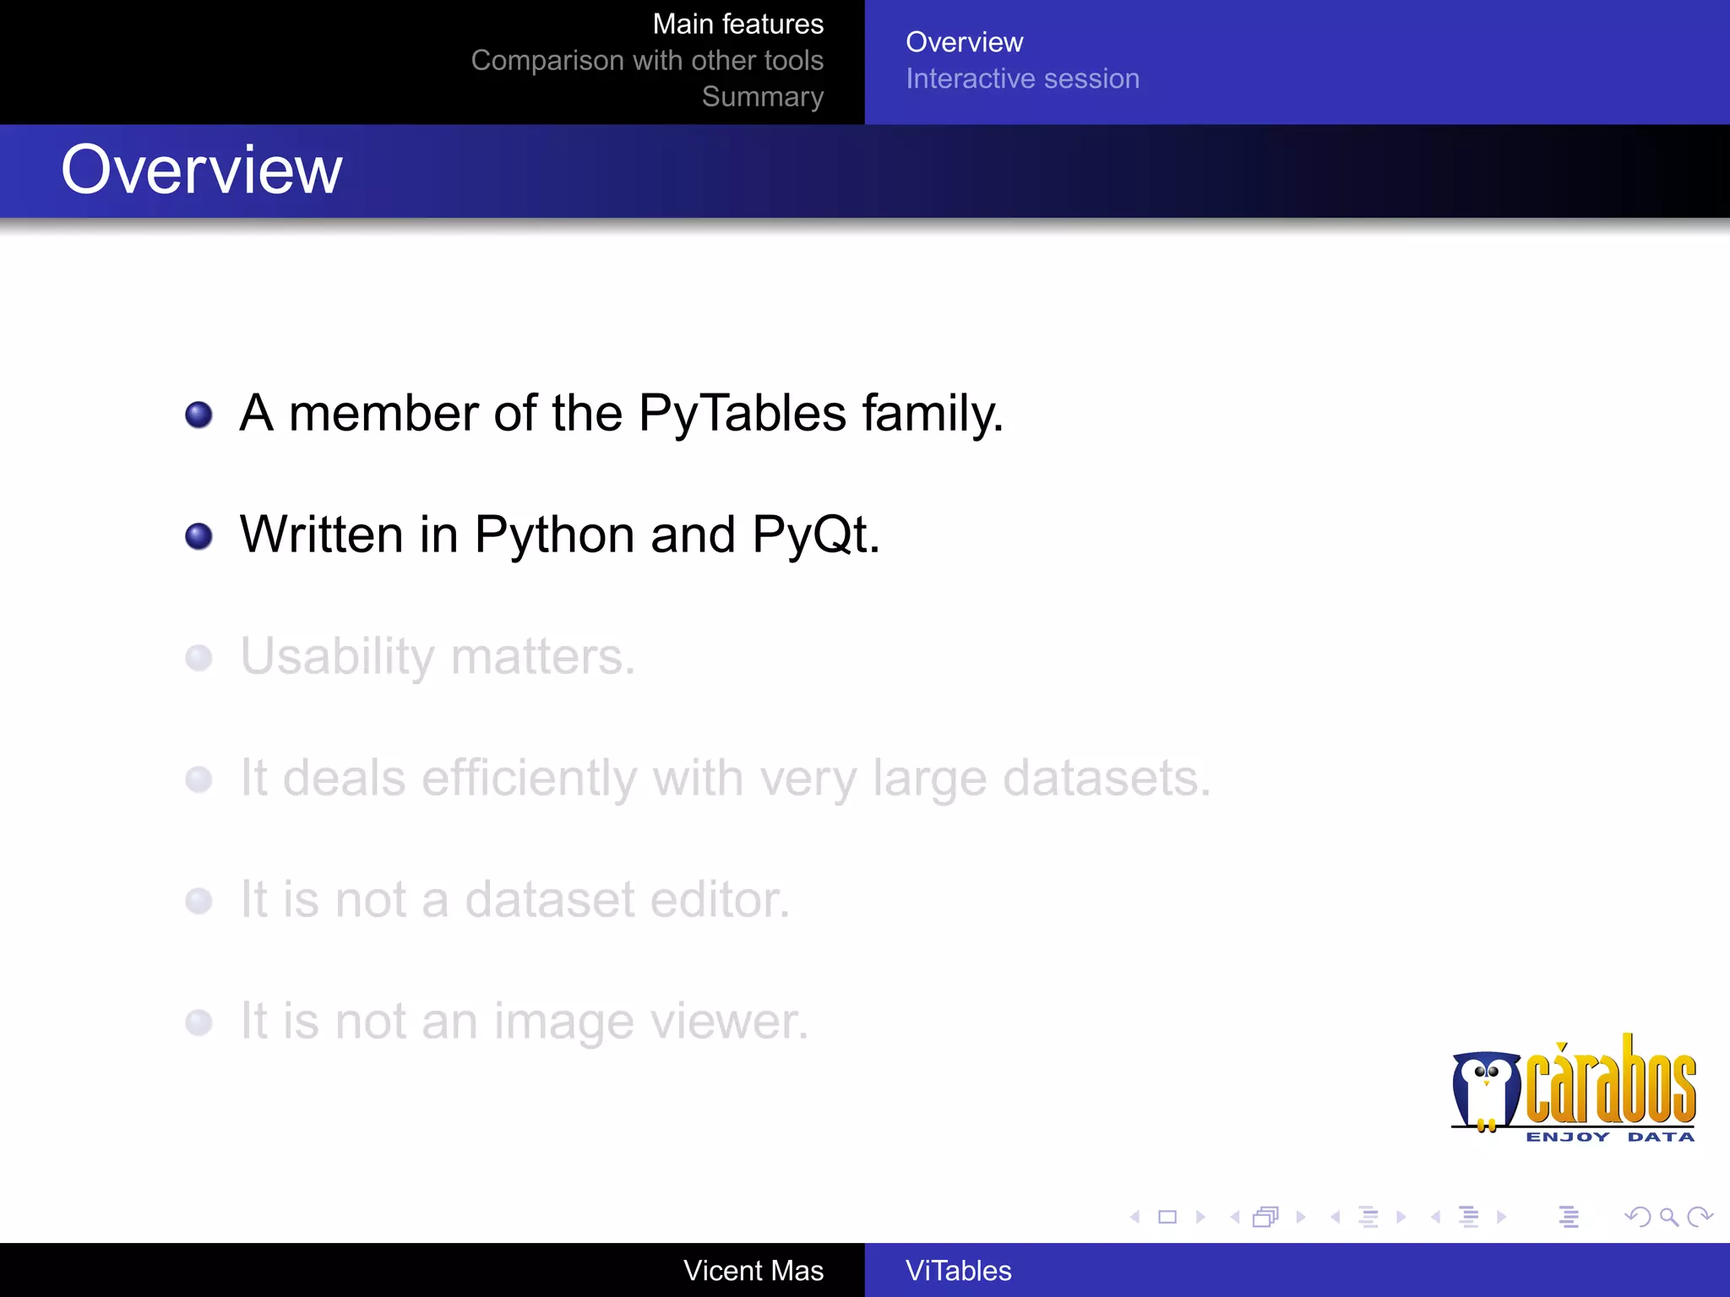Click the Vicent Mas author footer
Viewport: 1730px width, 1297px height.
pos(753,1271)
